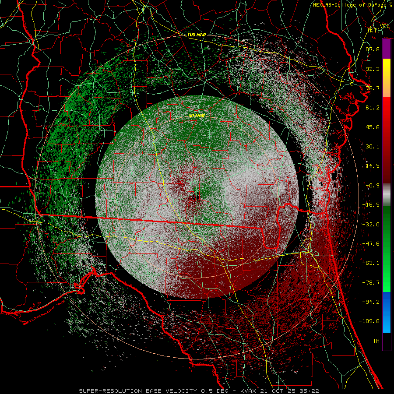Click the KT units label

click(374, 30)
